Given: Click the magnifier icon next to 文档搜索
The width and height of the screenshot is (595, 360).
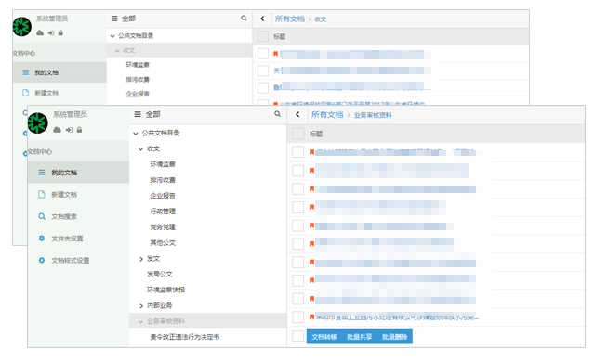Looking at the screenshot, I should pyautogui.click(x=42, y=216).
